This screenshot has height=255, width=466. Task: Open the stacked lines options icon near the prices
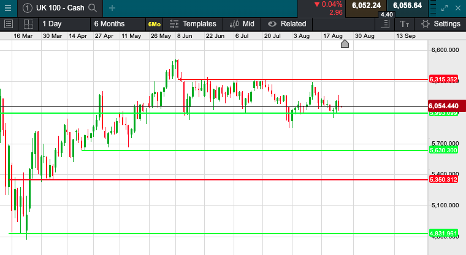coord(433,8)
